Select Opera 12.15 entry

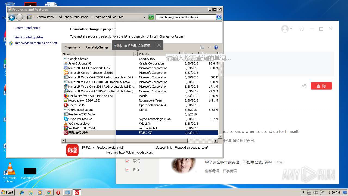tap(77, 105)
